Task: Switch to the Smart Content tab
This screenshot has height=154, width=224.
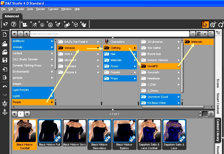Action: tap(218, 103)
